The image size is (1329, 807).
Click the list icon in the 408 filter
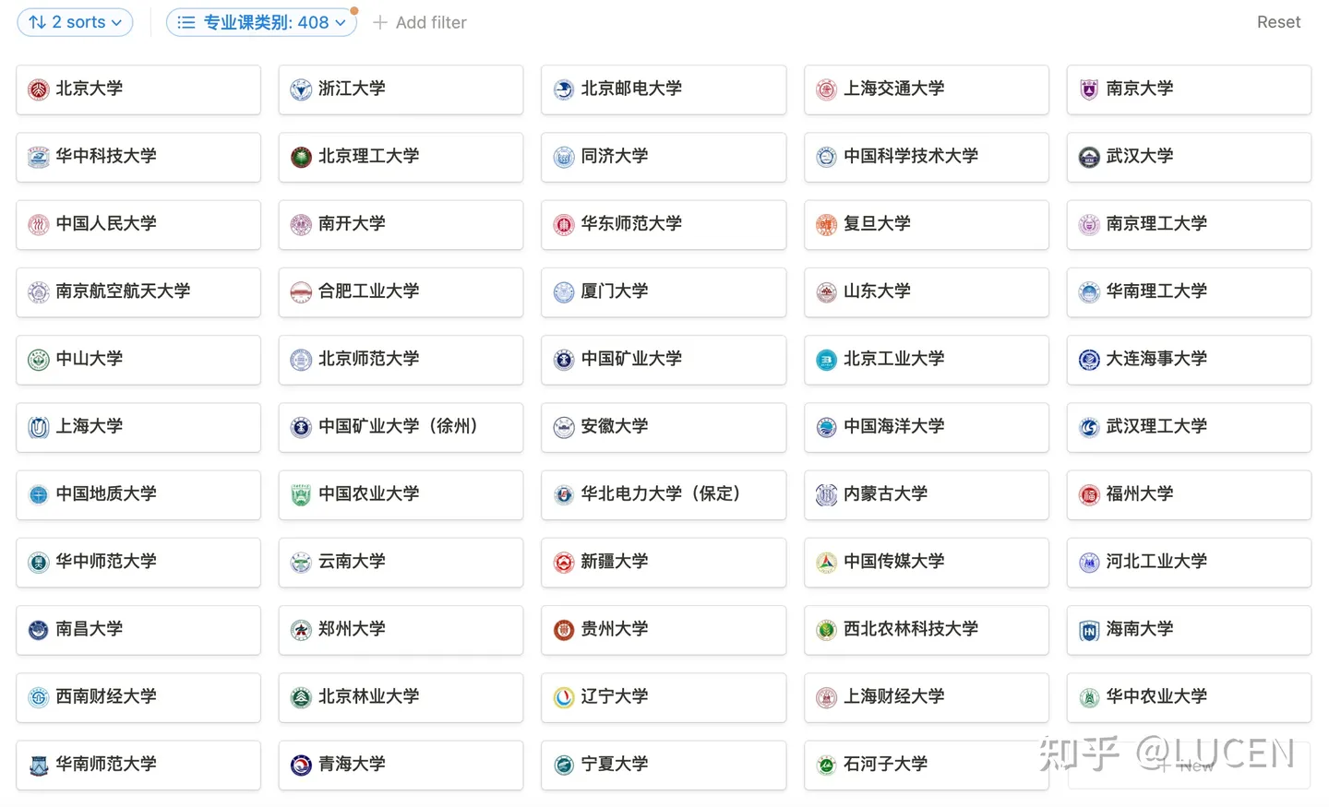(186, 22)
